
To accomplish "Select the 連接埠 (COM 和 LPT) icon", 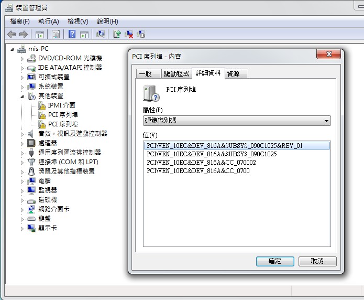I will coord(31,162).
